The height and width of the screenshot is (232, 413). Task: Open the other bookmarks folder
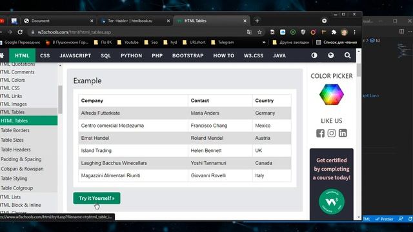click(x=291, y=43)
